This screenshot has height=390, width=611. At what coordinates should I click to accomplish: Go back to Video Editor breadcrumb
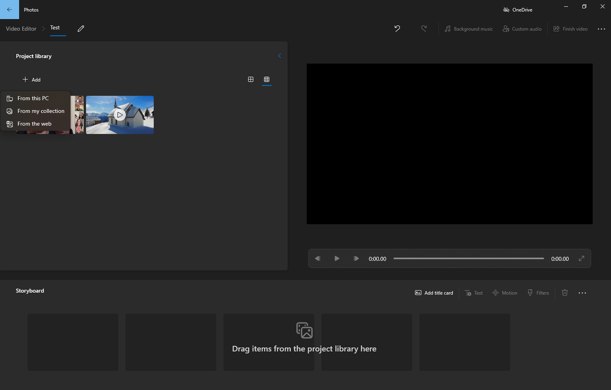pyautogui.click(x=20, y=29)
